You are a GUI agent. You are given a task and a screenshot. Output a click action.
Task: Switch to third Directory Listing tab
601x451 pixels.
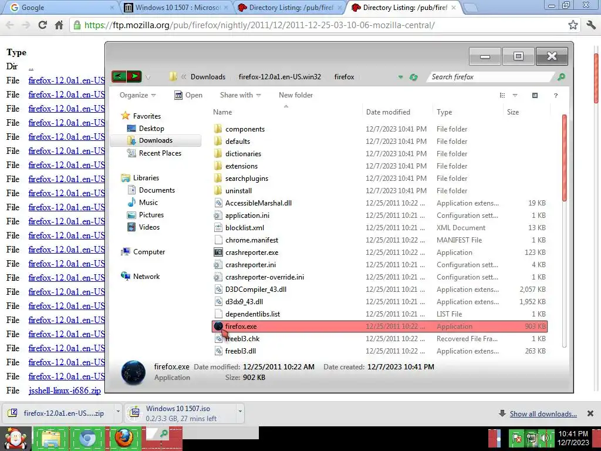click(289, 7)
